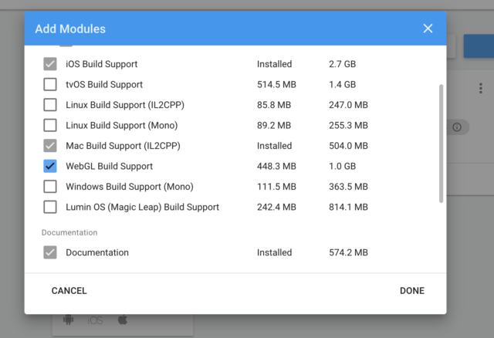Screen dimensions: 494x338
Task: Click the modules list vertical scrollbar
Action: 441,144
